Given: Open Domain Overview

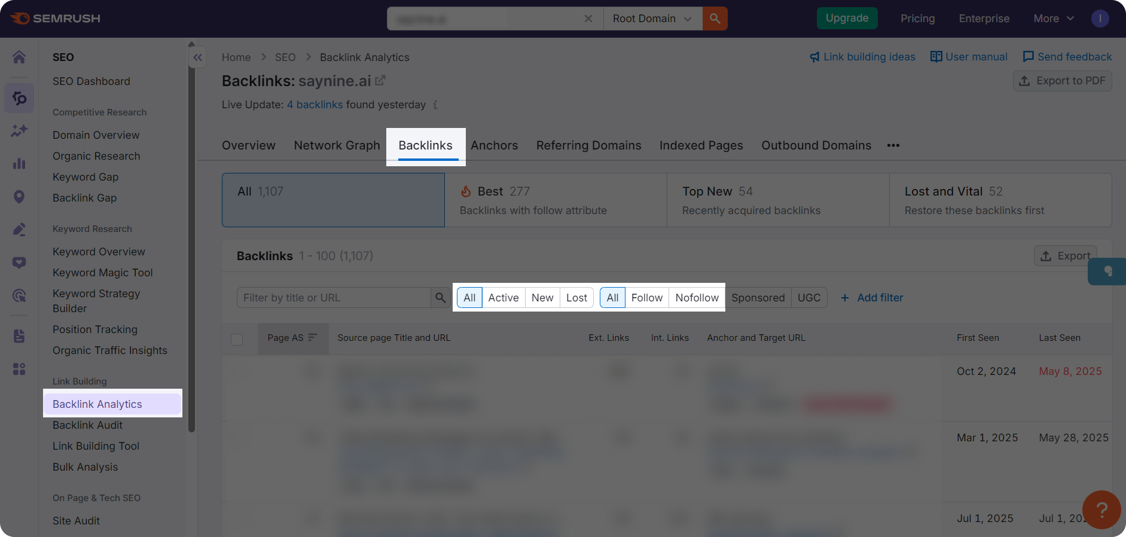Looking at the screenshot, I should tap(96, 135).
